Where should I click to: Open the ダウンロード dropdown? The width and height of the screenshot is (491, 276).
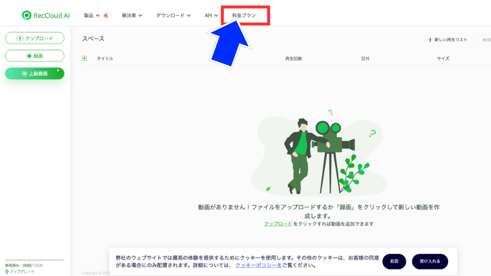tap(173, 15)
